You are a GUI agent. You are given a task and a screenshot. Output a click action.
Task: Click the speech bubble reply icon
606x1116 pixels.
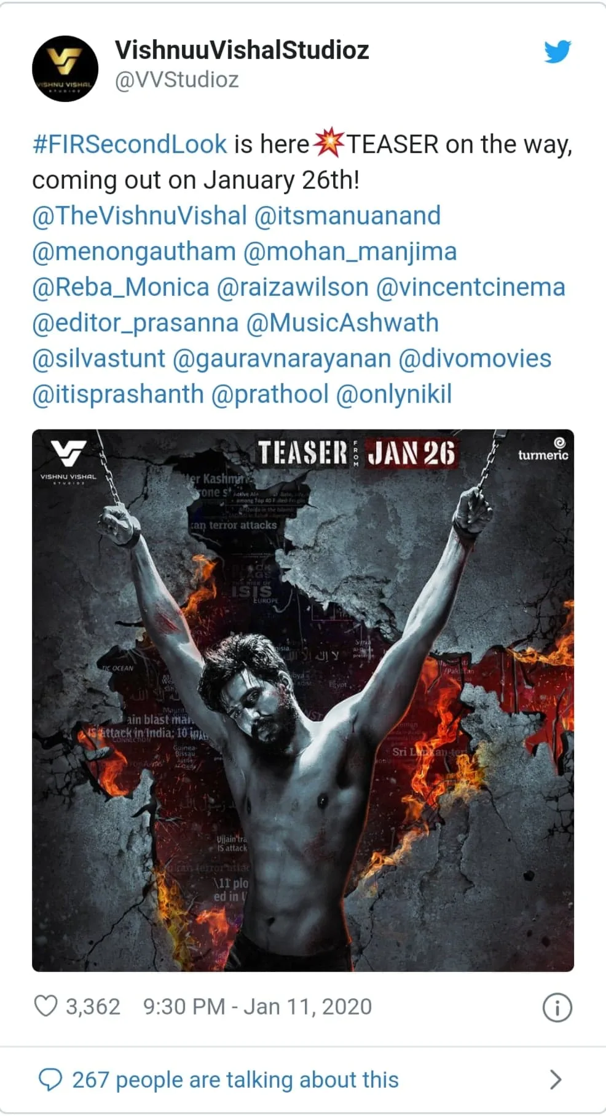[50, 1080]
